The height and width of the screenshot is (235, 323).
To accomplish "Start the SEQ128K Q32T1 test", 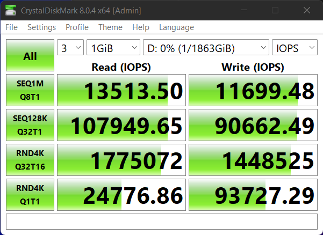I will (x=30, y=124).
